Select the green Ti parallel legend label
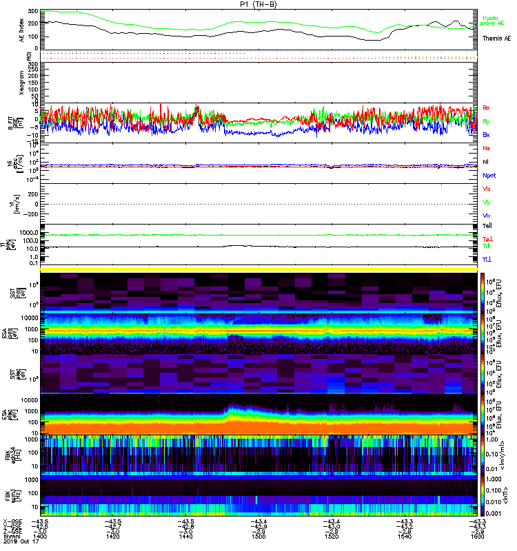Viewport: 517px width, 551px height. [x=486, y=246]
